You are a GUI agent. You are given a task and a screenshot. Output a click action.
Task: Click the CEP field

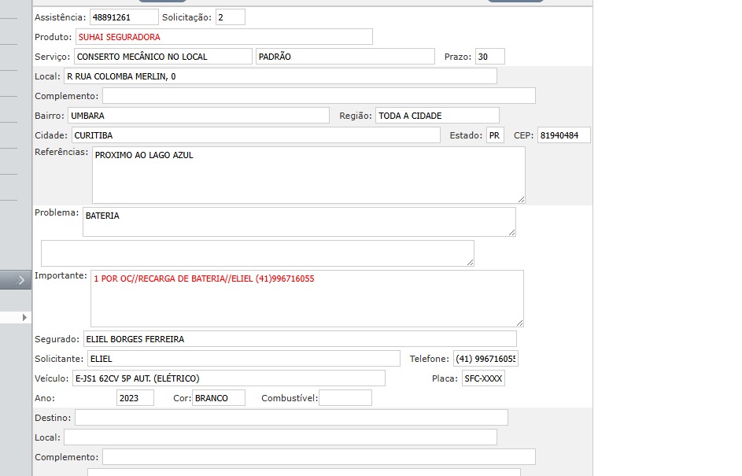coord(563,135)
